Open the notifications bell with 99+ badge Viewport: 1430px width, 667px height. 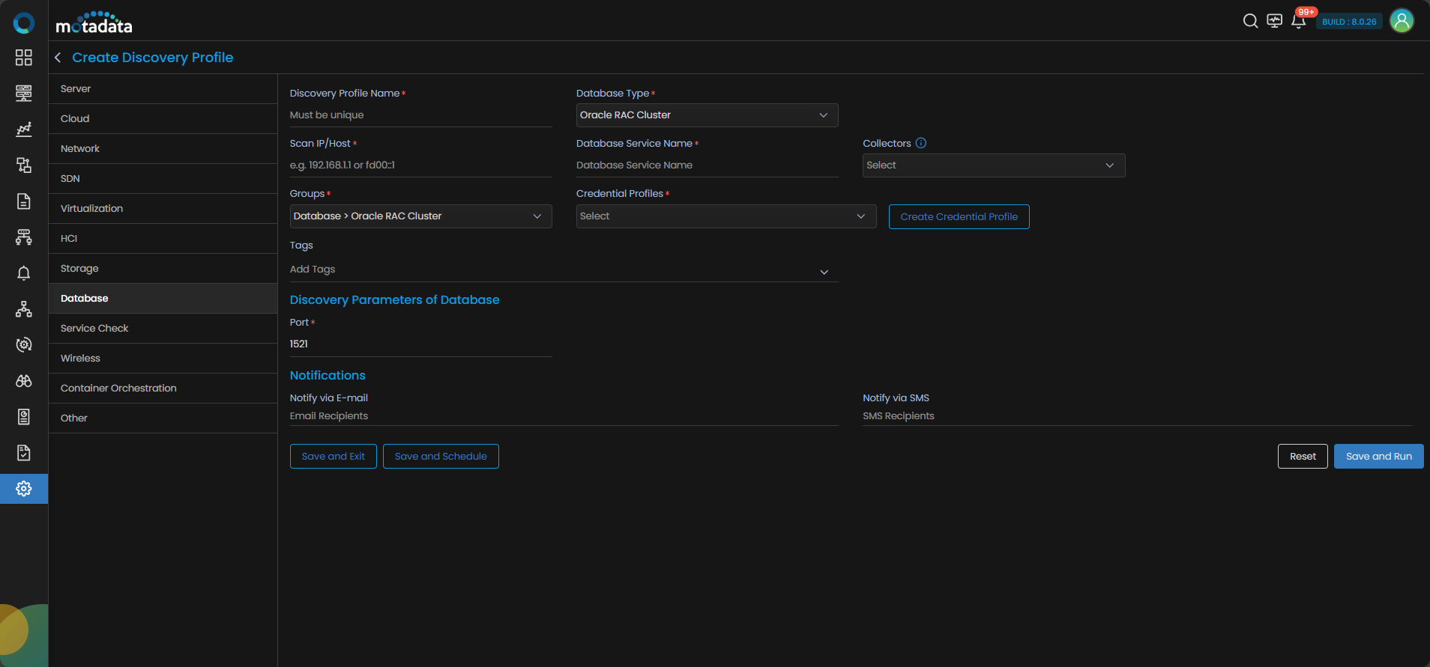point(1299,21)
